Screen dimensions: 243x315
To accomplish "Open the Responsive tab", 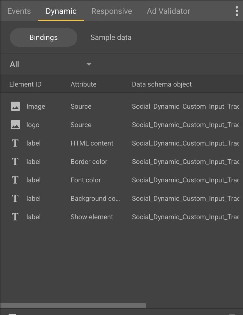I will 111,11.
